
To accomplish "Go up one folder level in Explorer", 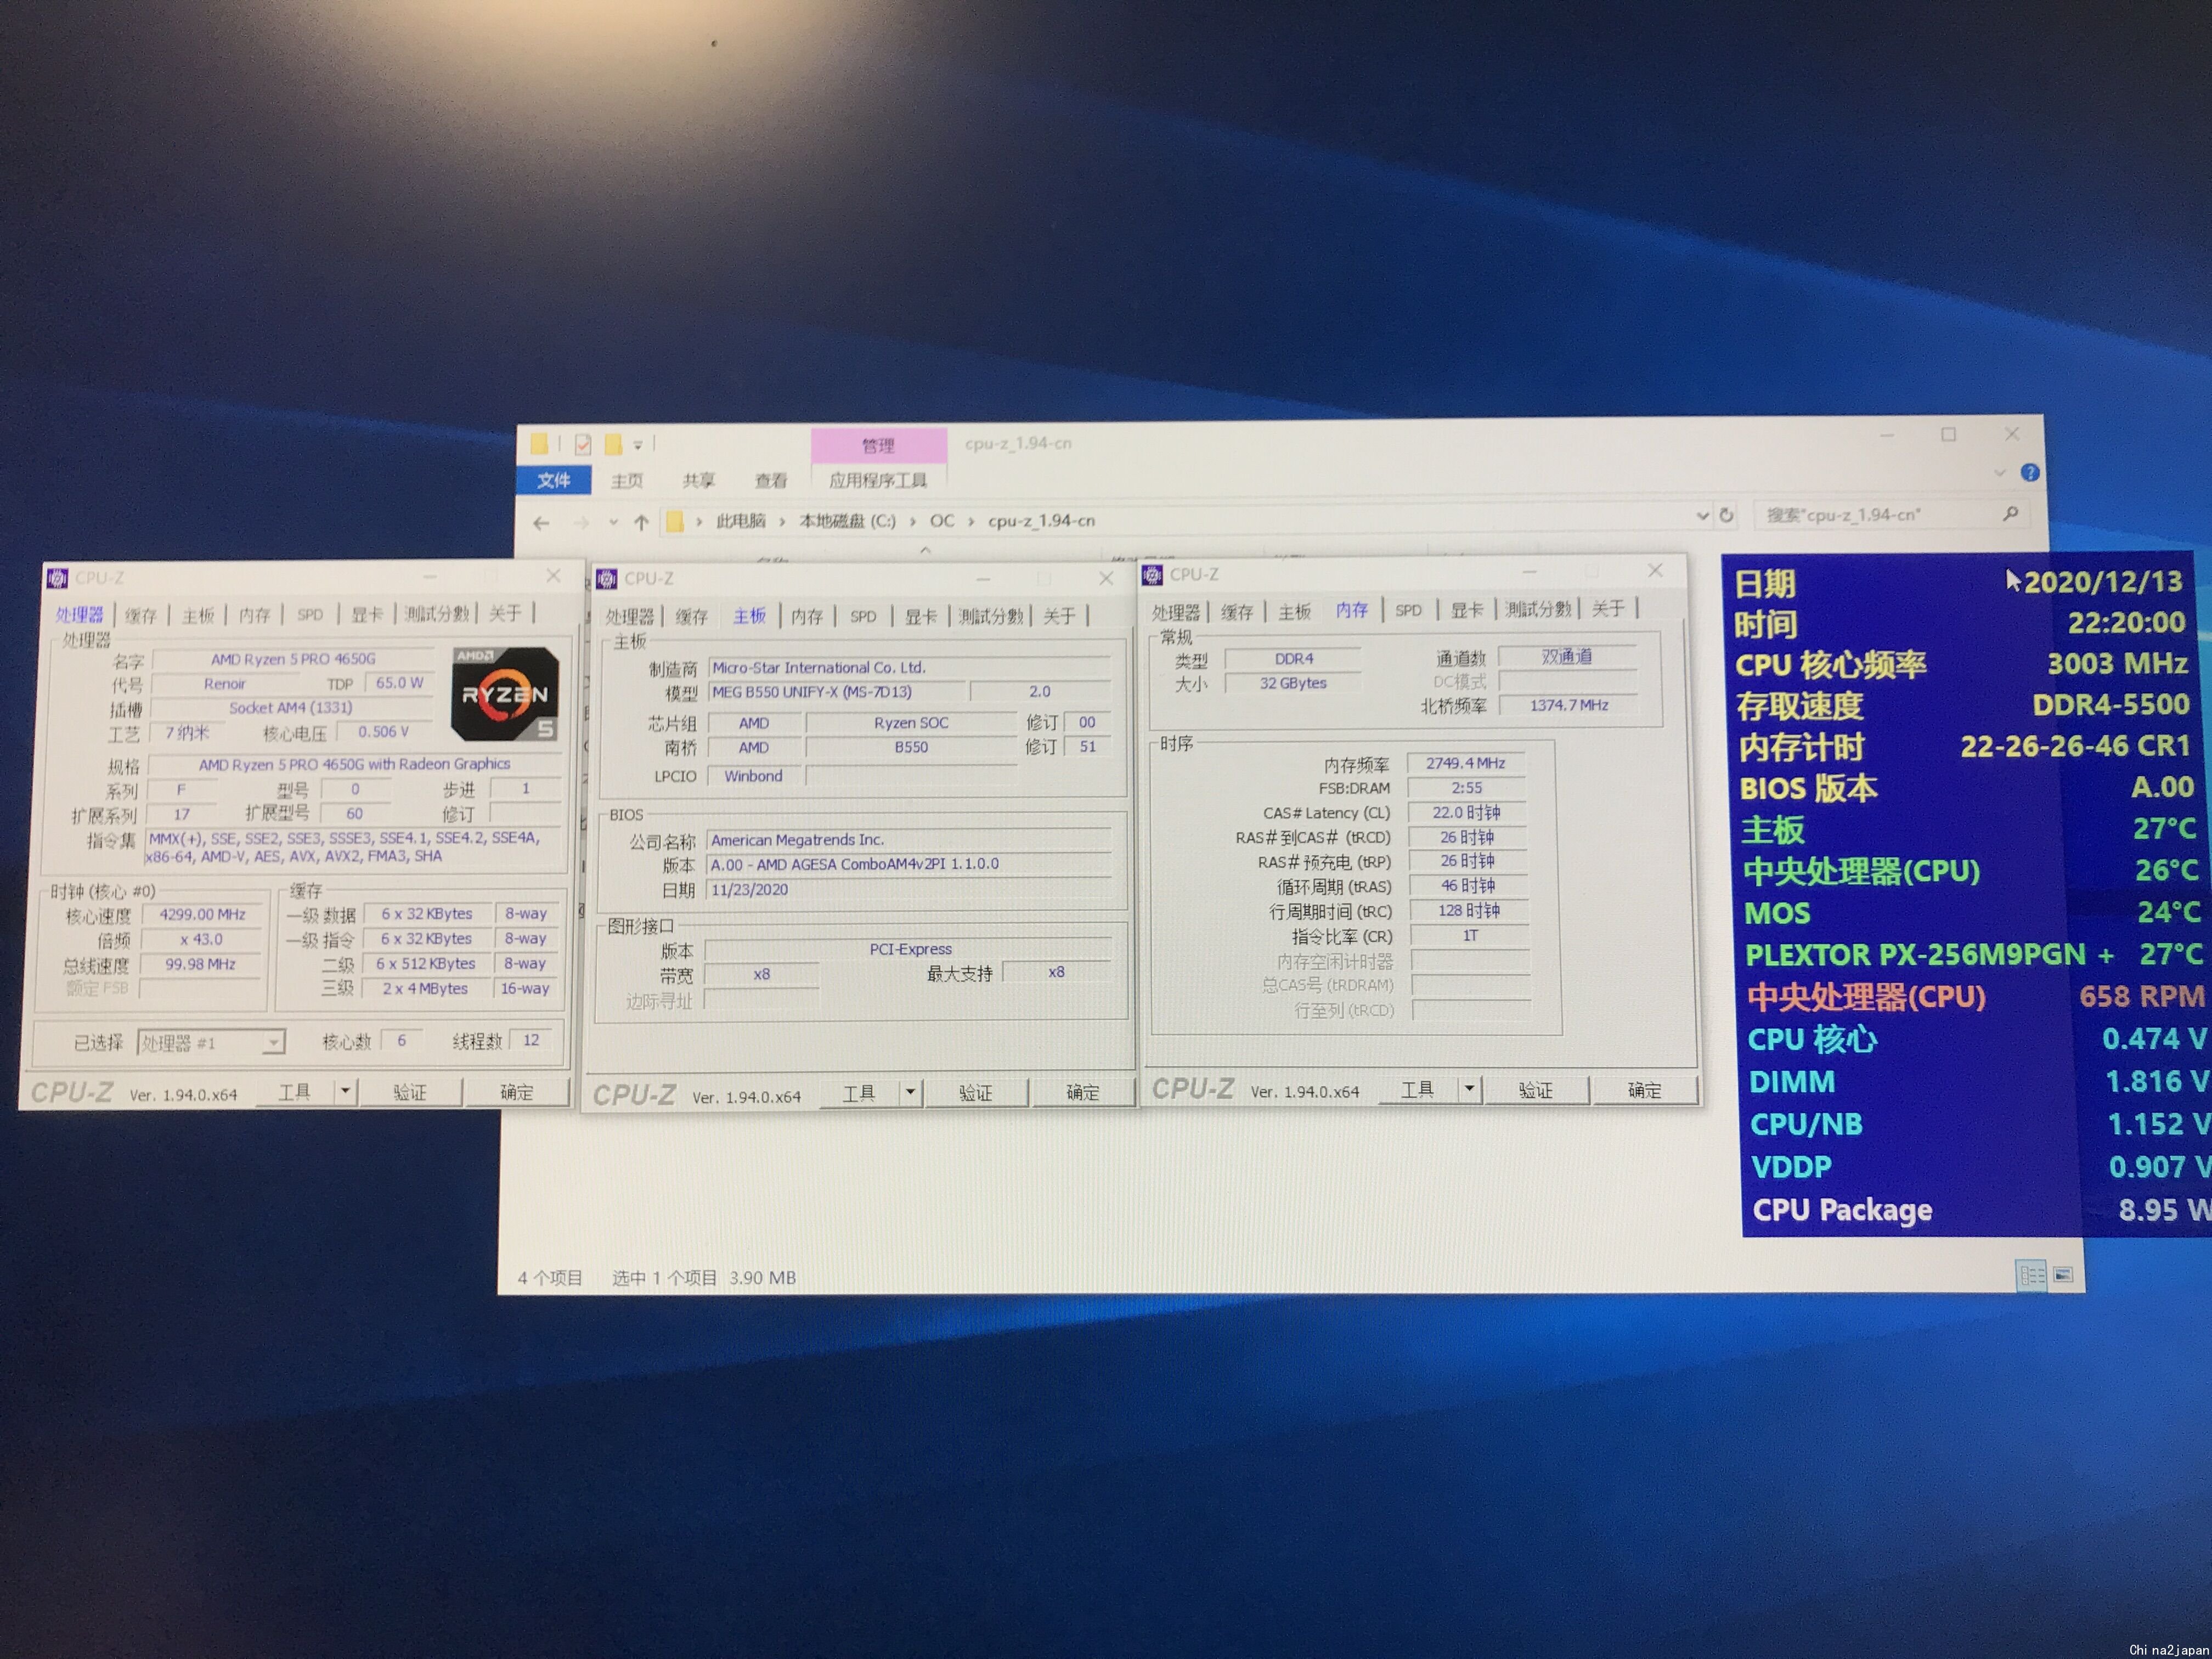I will point(641,521).
